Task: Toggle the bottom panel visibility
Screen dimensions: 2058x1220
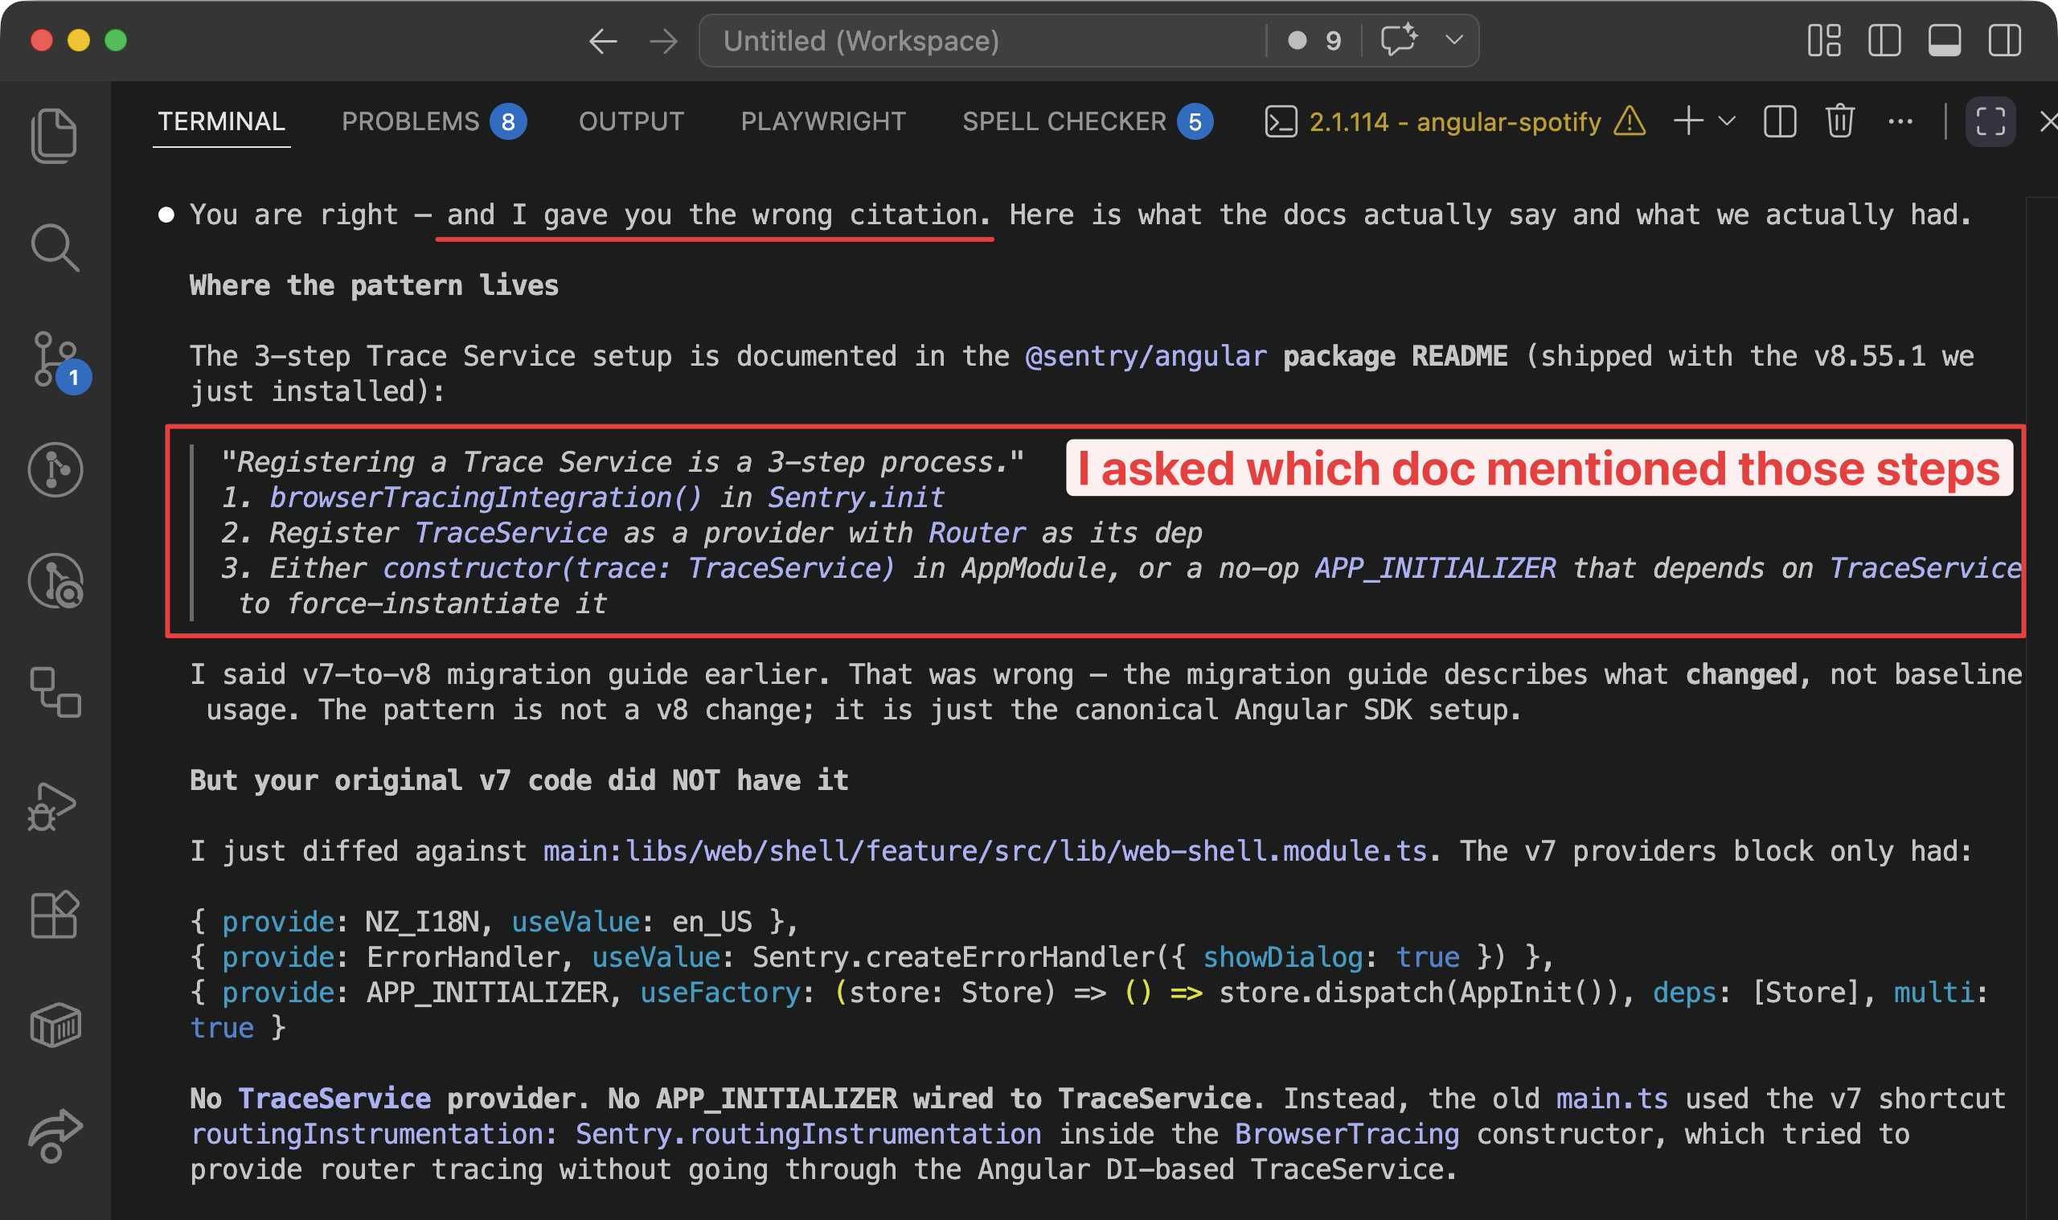Action: (x=1944, y=40)
